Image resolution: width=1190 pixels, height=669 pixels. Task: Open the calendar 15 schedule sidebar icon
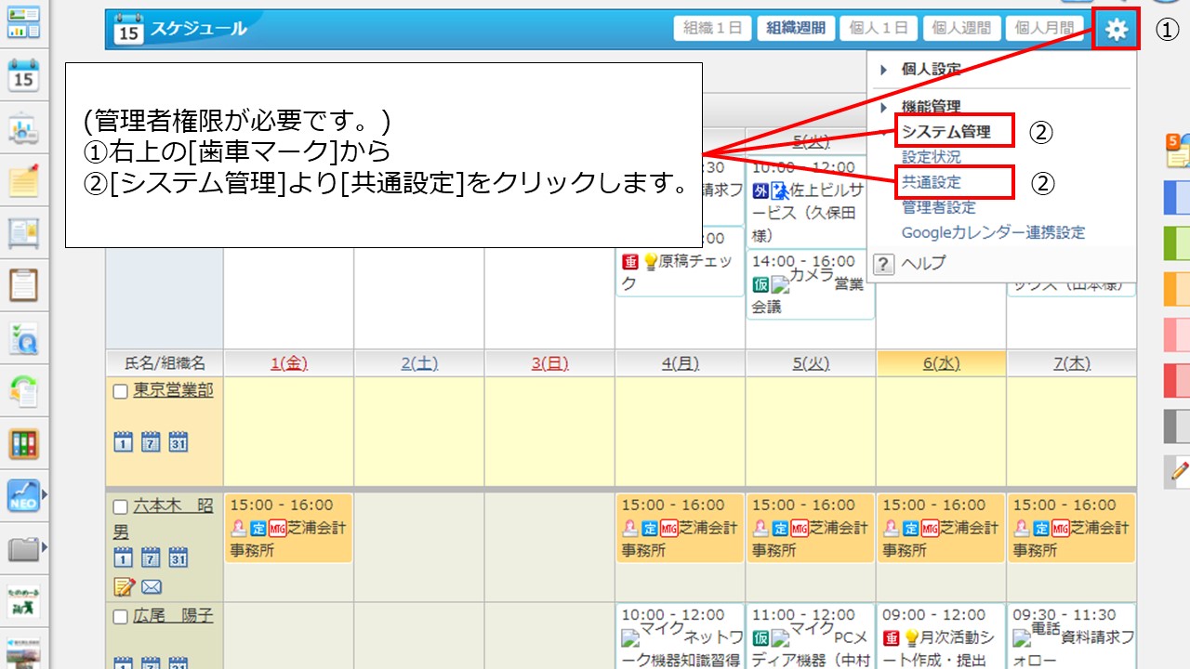(x=23, y=75)
